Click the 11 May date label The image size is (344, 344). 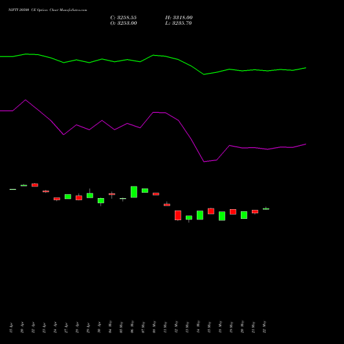click(165, 327)
